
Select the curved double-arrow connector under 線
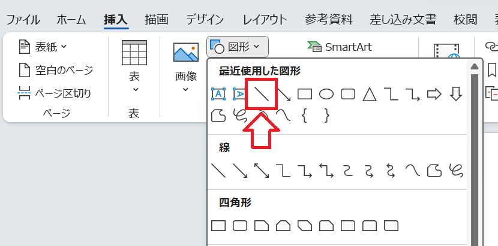391,171
